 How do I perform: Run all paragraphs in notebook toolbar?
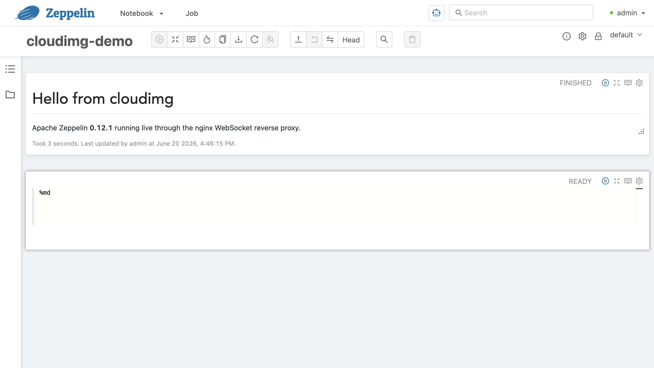click(159, 39)
